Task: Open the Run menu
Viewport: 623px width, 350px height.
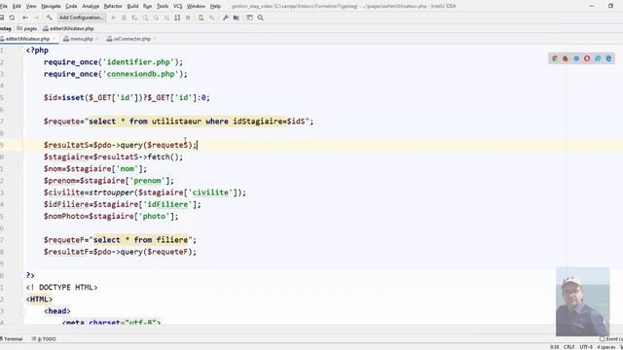Action: [147, 6]
